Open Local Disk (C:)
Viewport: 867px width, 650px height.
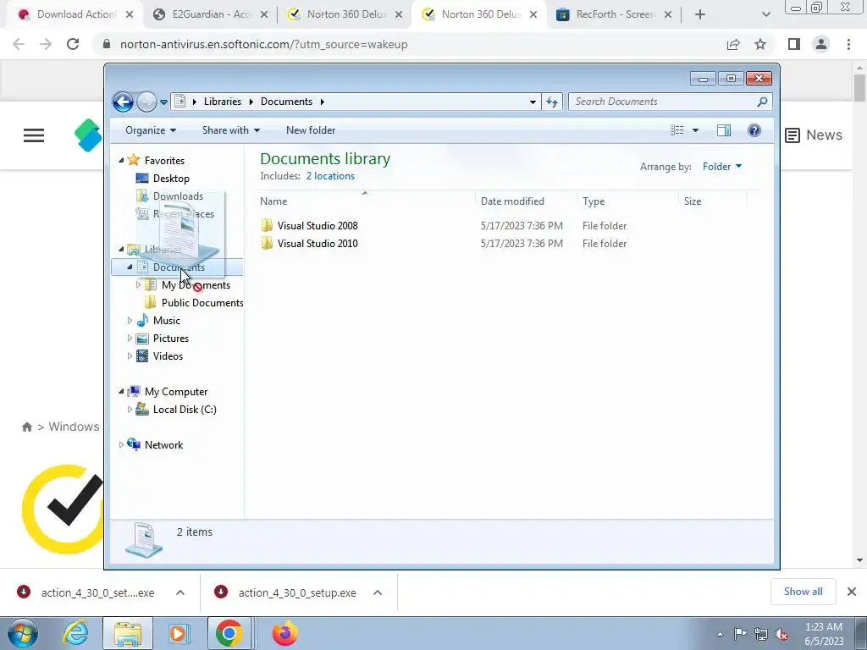184,410
